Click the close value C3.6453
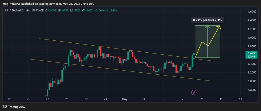 88,10
